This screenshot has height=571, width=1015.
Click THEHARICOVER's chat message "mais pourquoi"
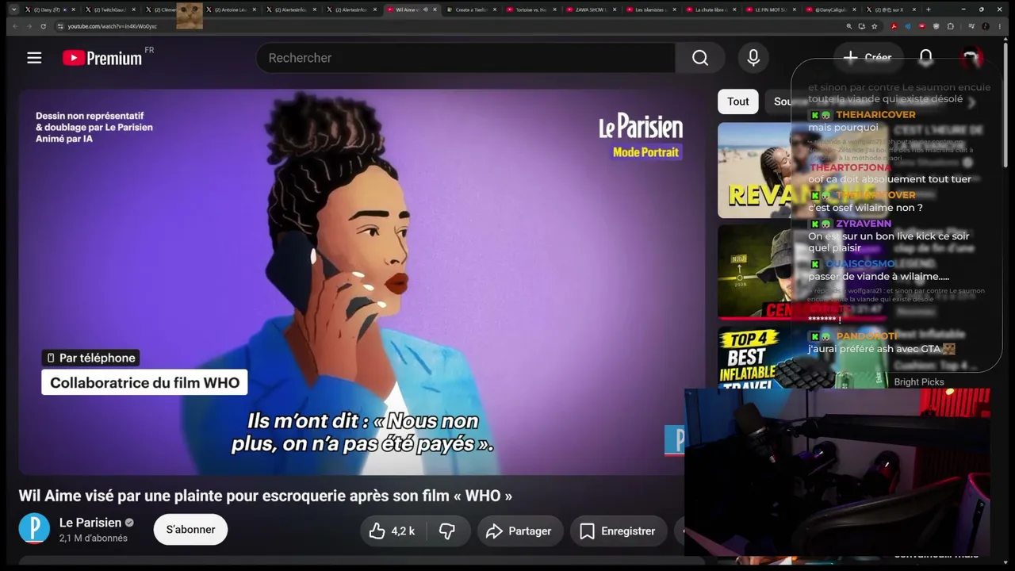click(x=844, y=128)
